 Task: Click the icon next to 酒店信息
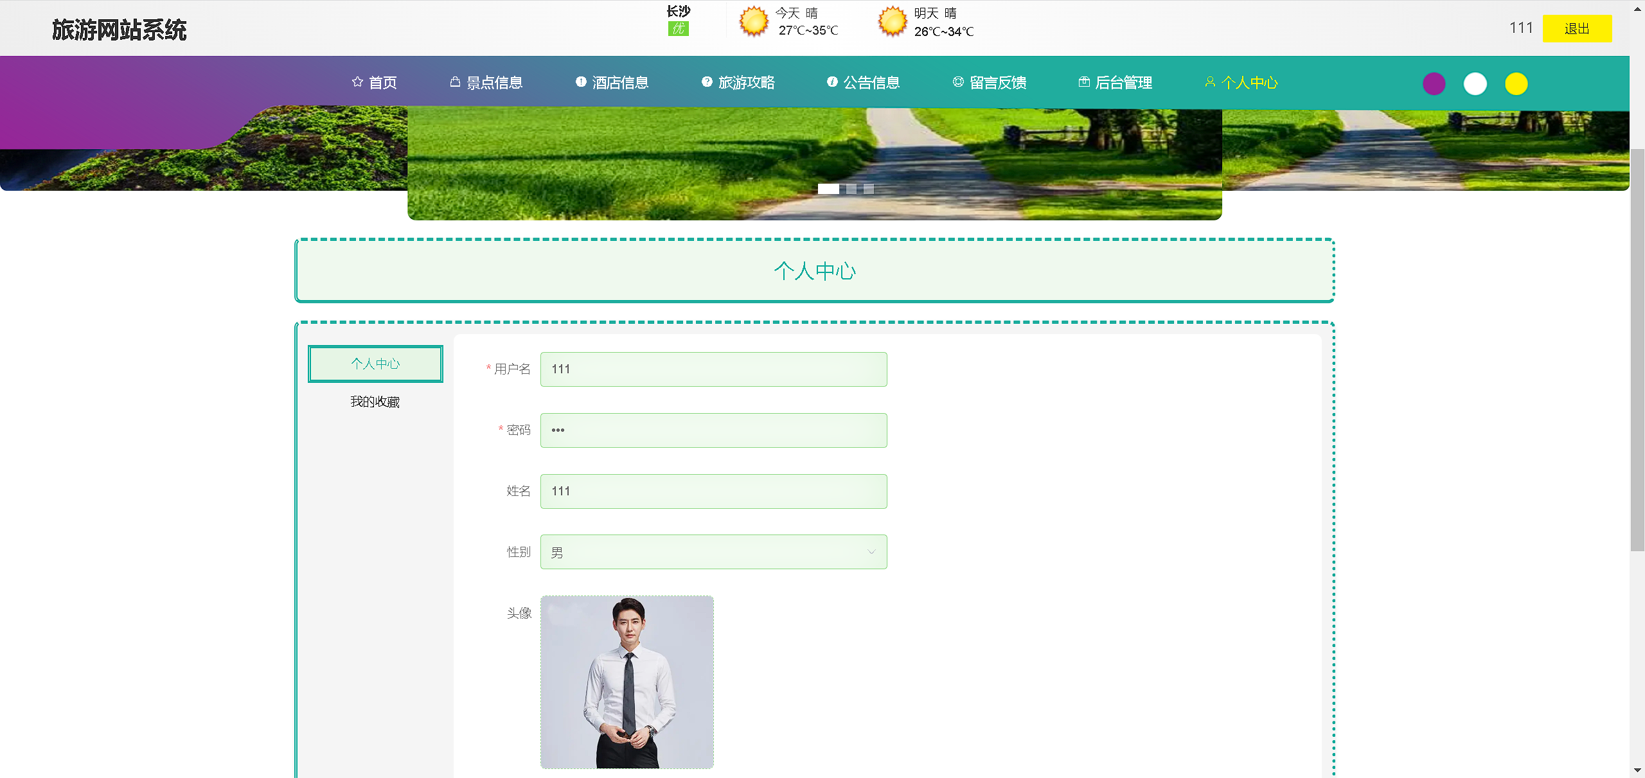click(x=581, y=82)
